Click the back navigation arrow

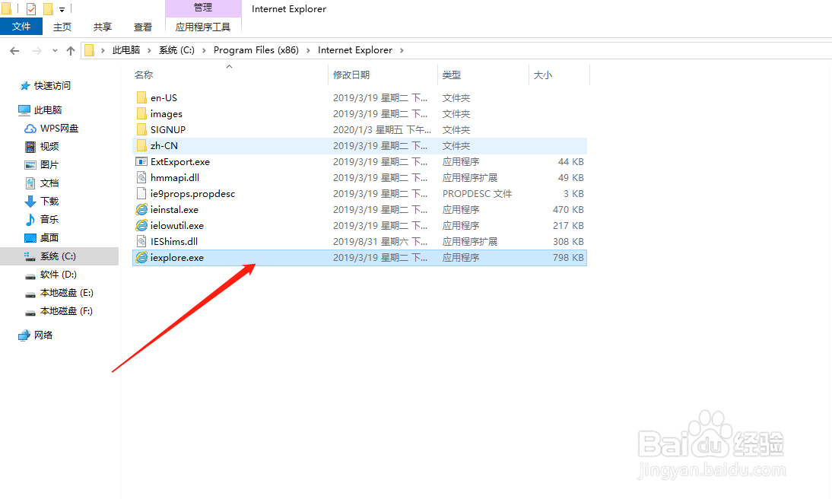(x=14, y=51)
